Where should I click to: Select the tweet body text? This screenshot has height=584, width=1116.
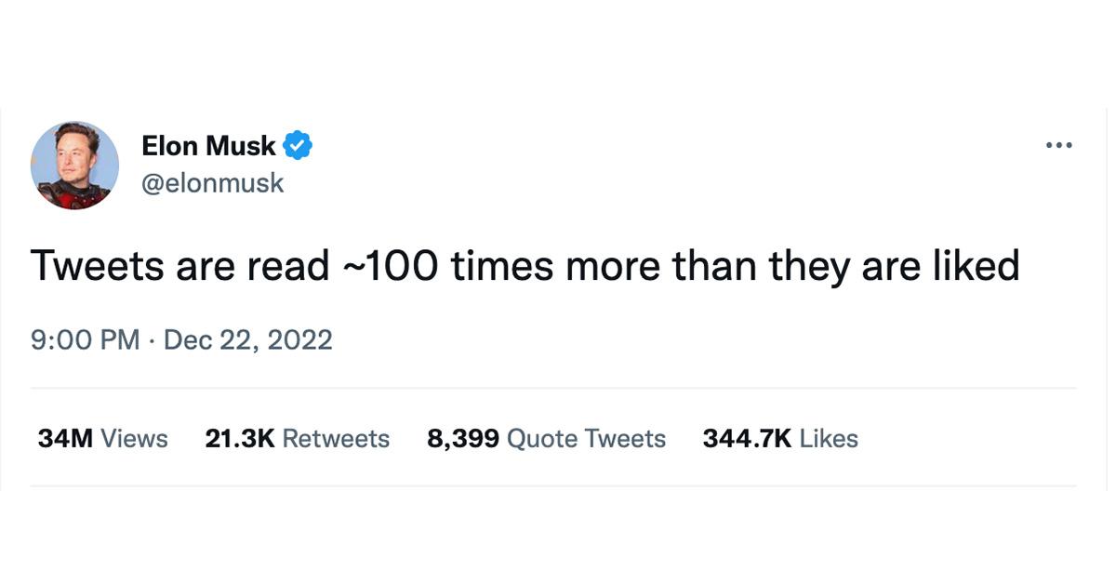click(x=525, y=265)
